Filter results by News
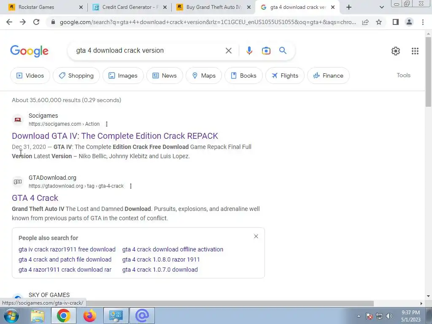432x324 pixels. 165,76
